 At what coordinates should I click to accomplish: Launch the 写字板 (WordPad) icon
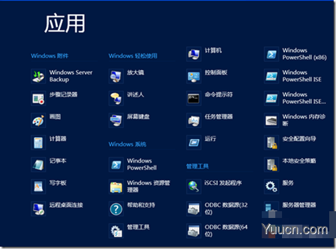[x=38, y=186]
